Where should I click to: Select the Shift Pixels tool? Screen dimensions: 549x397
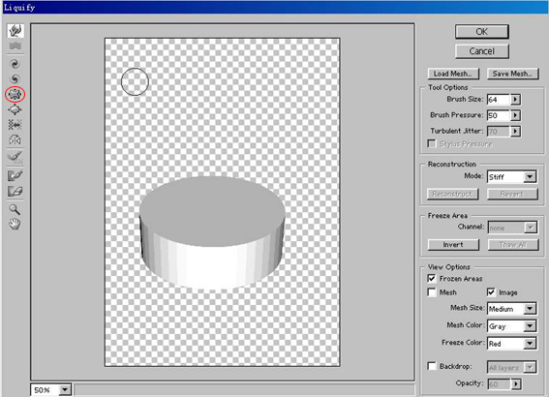pos(15,125)
